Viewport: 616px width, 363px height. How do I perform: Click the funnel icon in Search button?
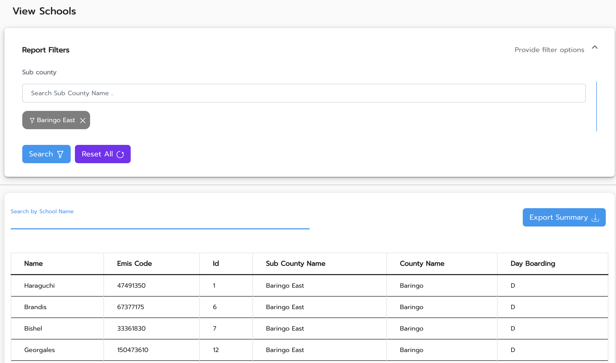60,155
